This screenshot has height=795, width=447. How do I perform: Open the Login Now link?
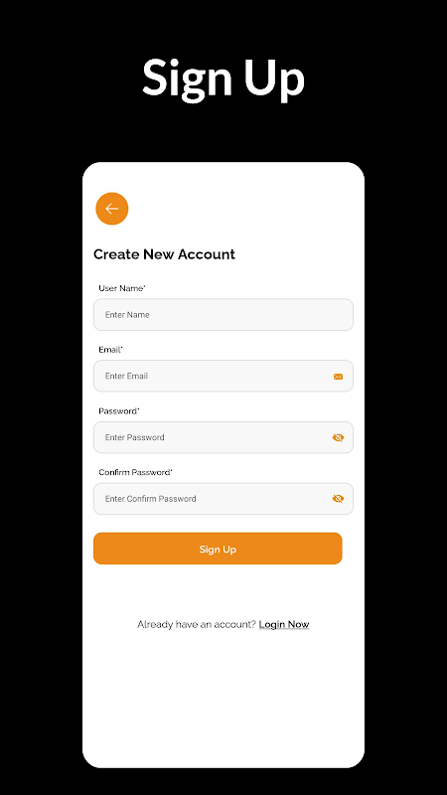point(284,625)
